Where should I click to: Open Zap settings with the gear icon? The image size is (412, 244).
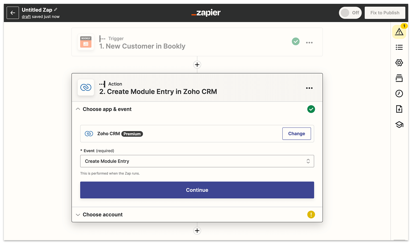pos(399,63)
